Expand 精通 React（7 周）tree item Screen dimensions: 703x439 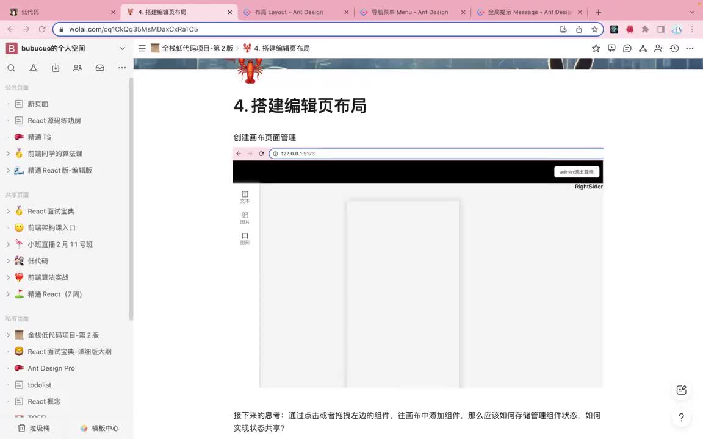click(x=8, y=294)
